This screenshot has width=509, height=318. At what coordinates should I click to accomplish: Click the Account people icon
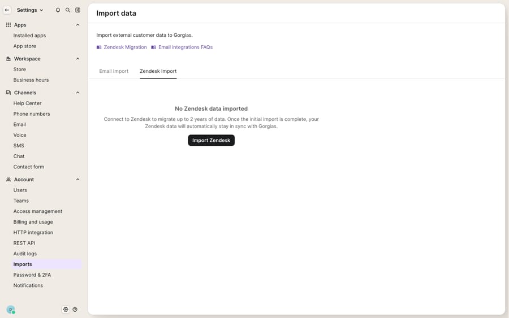coord(8,180)
